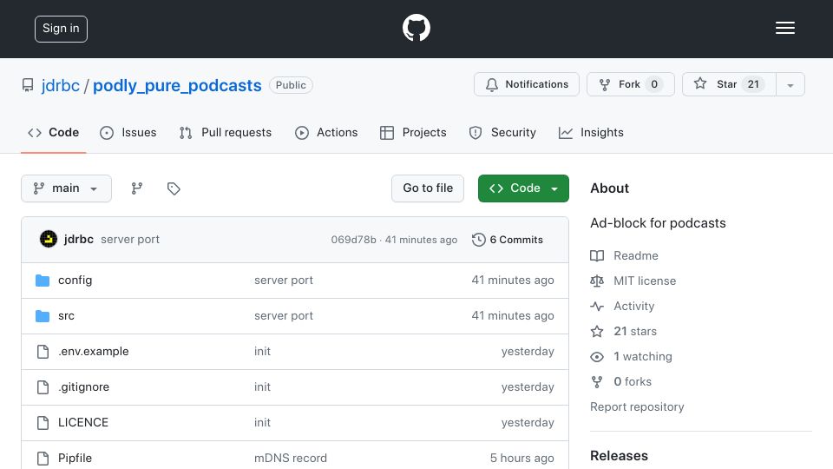Open the src folder
Screen dimensions: 833x469
point(67,316)
